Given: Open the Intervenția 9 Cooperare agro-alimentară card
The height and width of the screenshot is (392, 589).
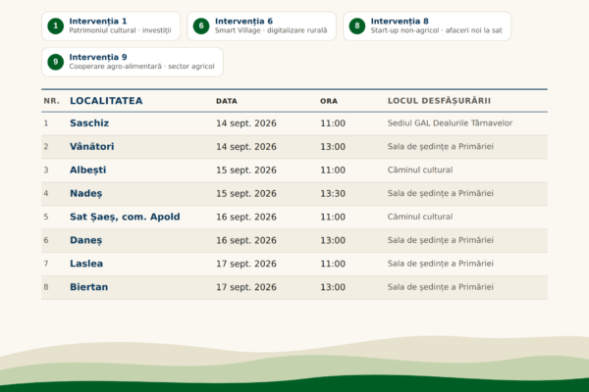Looking at the screenshot, I should pyautogui.click(x=133, y=62).
